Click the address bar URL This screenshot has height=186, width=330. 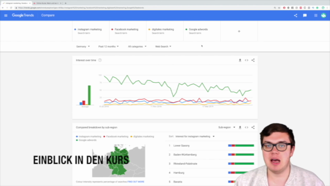click(x=81, y=8)
